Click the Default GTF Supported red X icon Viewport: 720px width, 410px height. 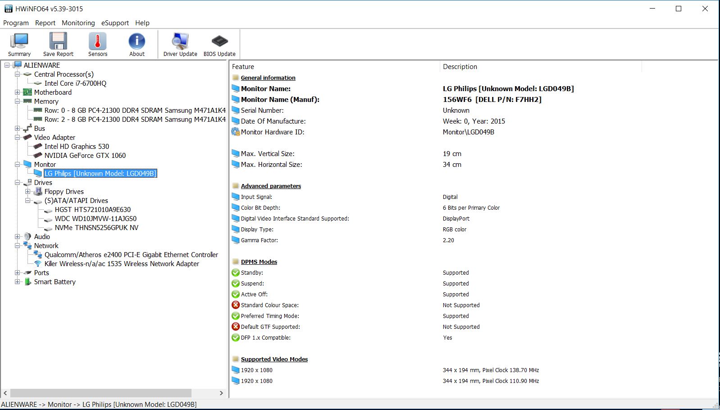pos(236,327)
